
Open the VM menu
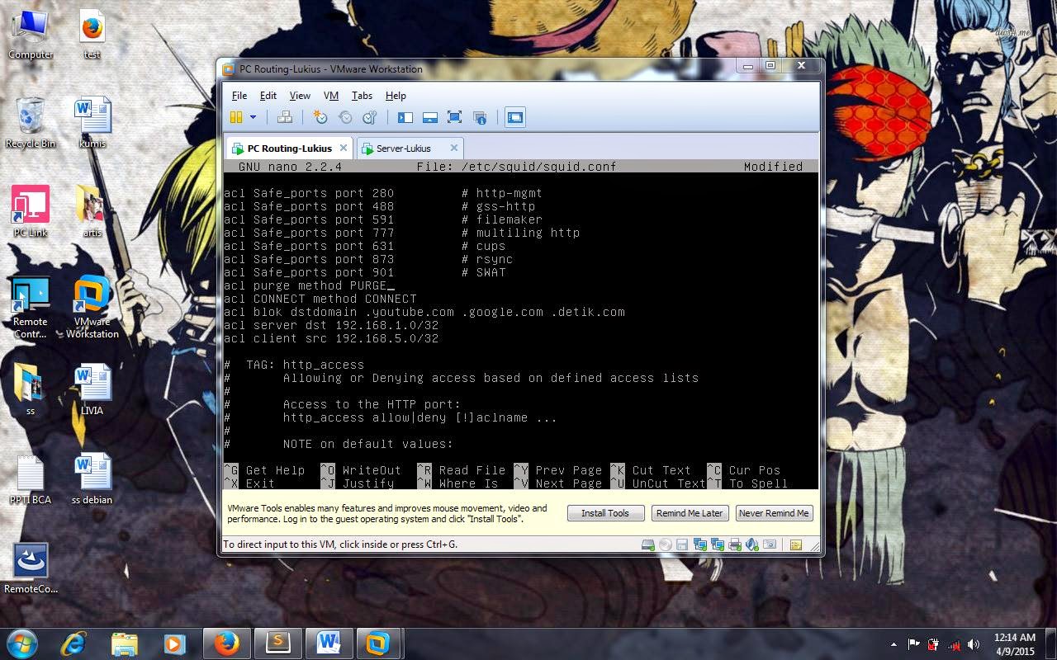[331, 96]
